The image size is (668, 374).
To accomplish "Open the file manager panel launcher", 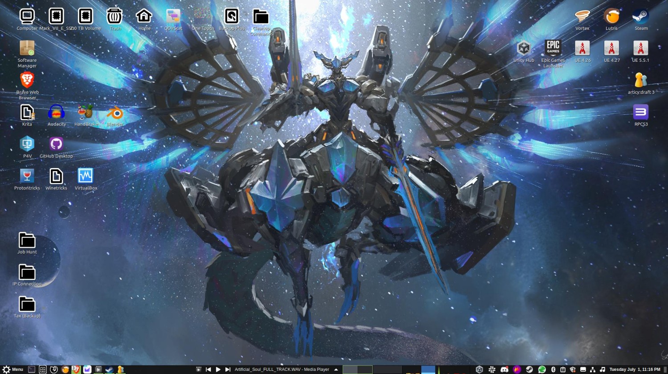I will 43,370.
